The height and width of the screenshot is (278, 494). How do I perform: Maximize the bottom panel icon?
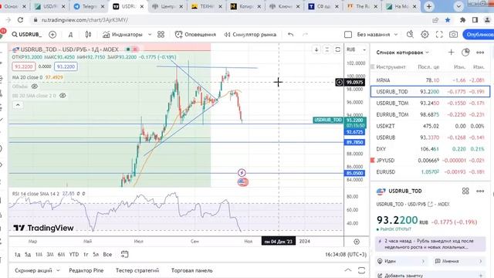pos(362,270)
